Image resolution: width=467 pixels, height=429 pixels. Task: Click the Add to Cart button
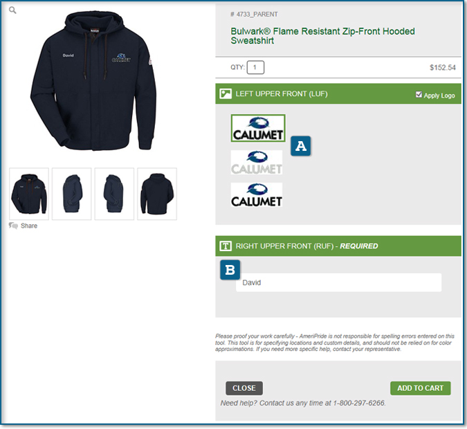420,388
